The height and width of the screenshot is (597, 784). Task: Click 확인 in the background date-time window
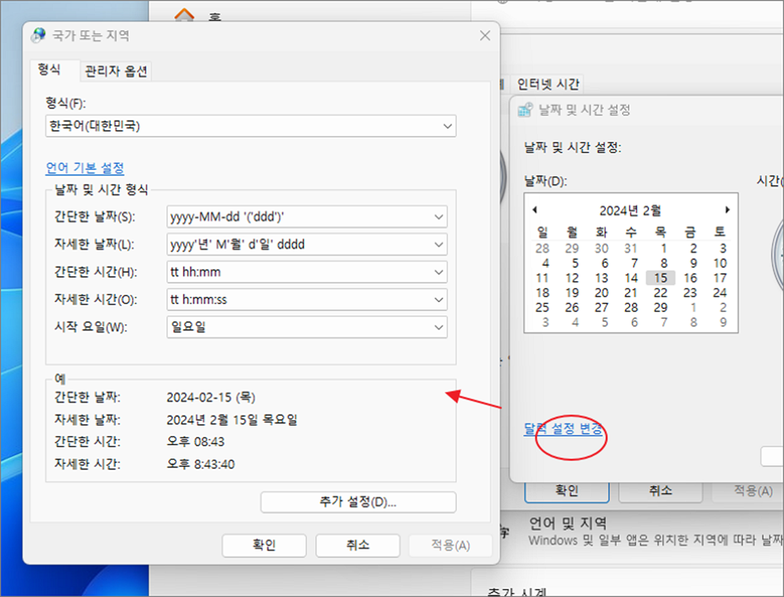click(x=566, y=490)
